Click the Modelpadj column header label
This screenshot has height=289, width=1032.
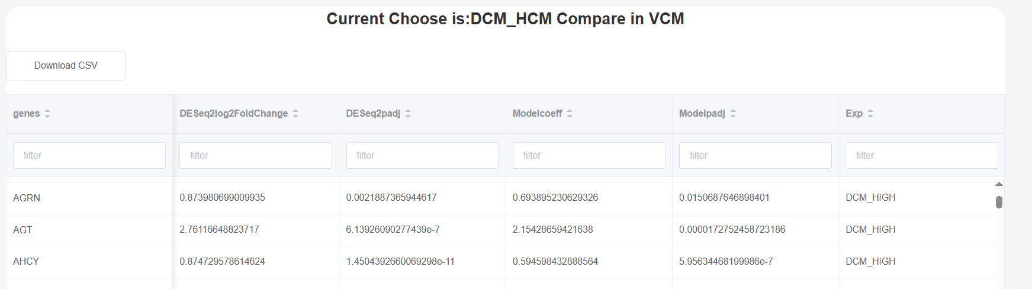tap(702, 114)
